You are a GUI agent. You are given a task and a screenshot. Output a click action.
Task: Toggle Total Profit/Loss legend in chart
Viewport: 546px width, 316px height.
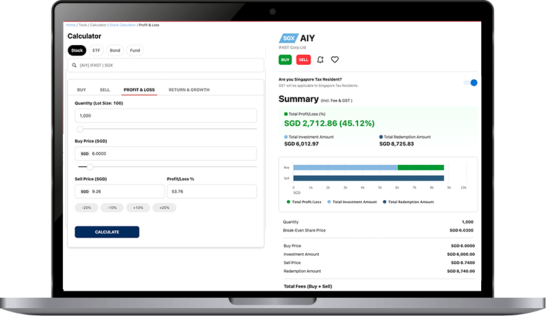tap(304, 202)
